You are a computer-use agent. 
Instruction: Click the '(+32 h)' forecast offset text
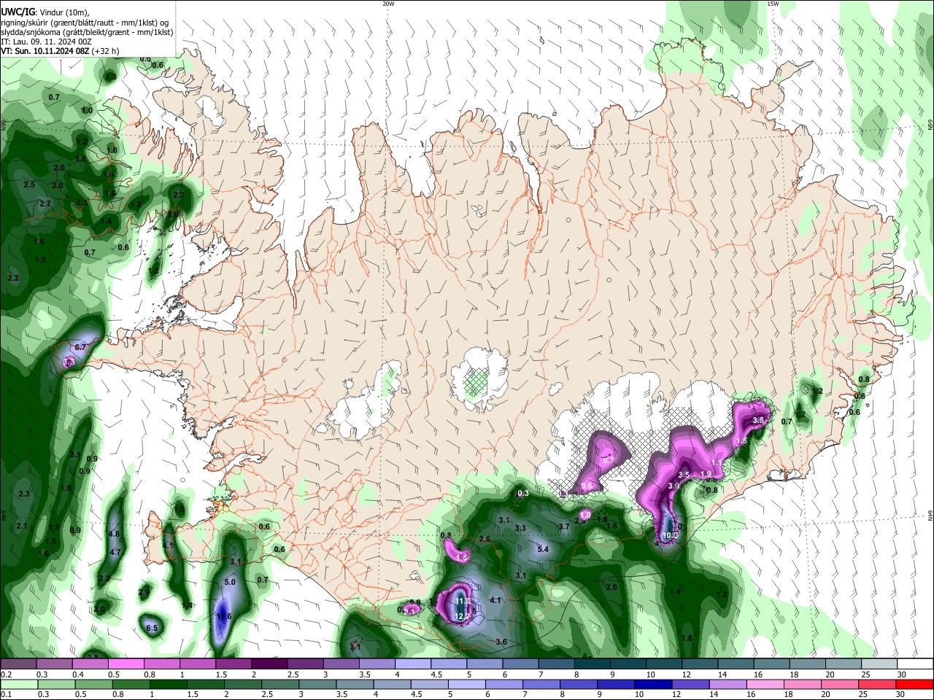click(x=106, y=52)
